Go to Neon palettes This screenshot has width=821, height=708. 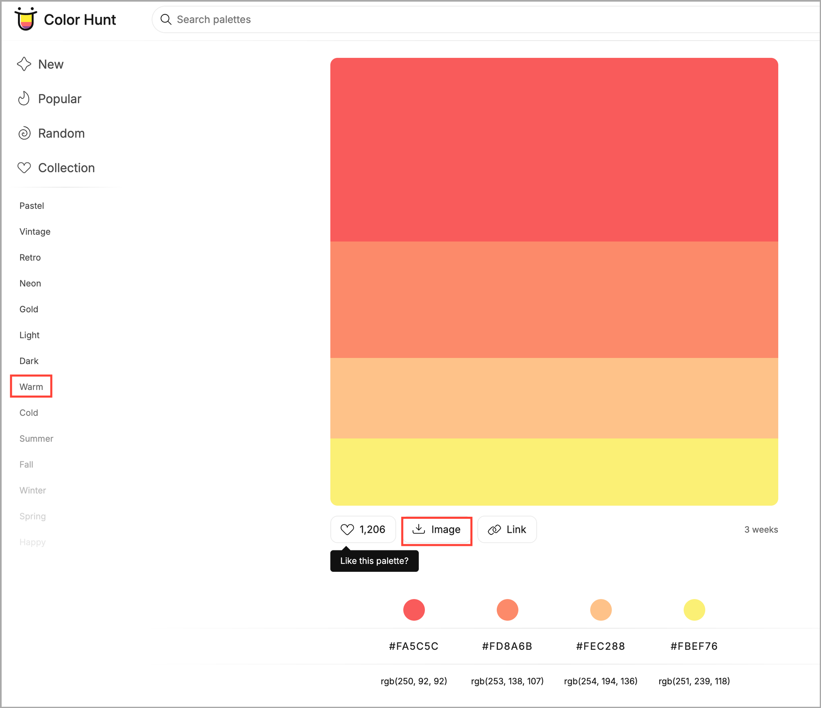(30, 283)
